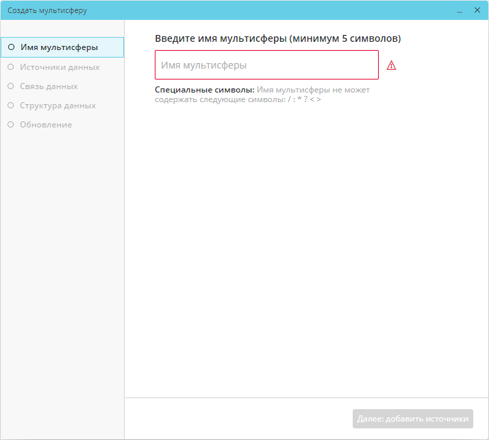Click the circle marker beside Связь данных
Viewport: 489px width, 440px height.
pyautogui.click(x=11, y=86)
